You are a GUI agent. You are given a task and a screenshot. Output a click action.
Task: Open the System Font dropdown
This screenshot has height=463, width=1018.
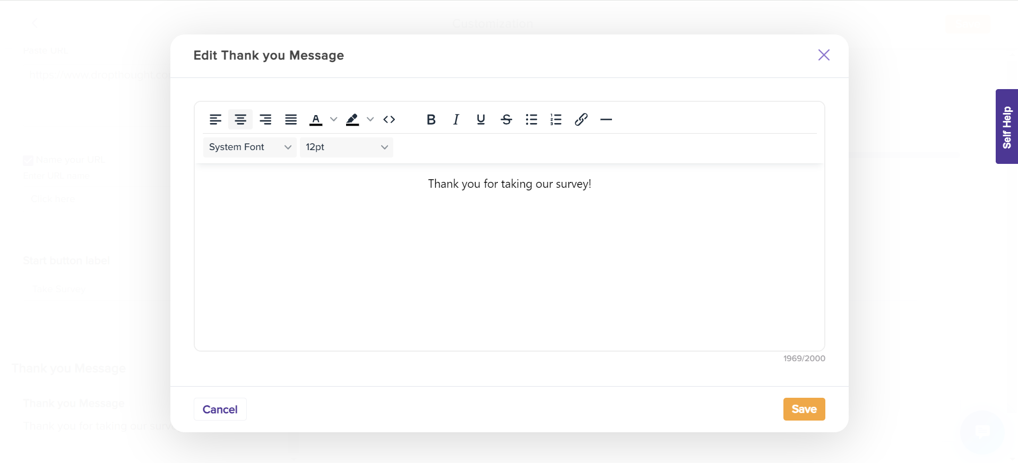(249, 147)
